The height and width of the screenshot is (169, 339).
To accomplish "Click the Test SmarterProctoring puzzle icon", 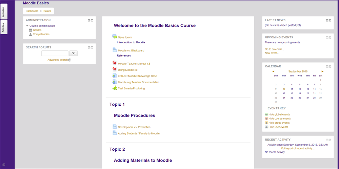I will pos(115,88).
